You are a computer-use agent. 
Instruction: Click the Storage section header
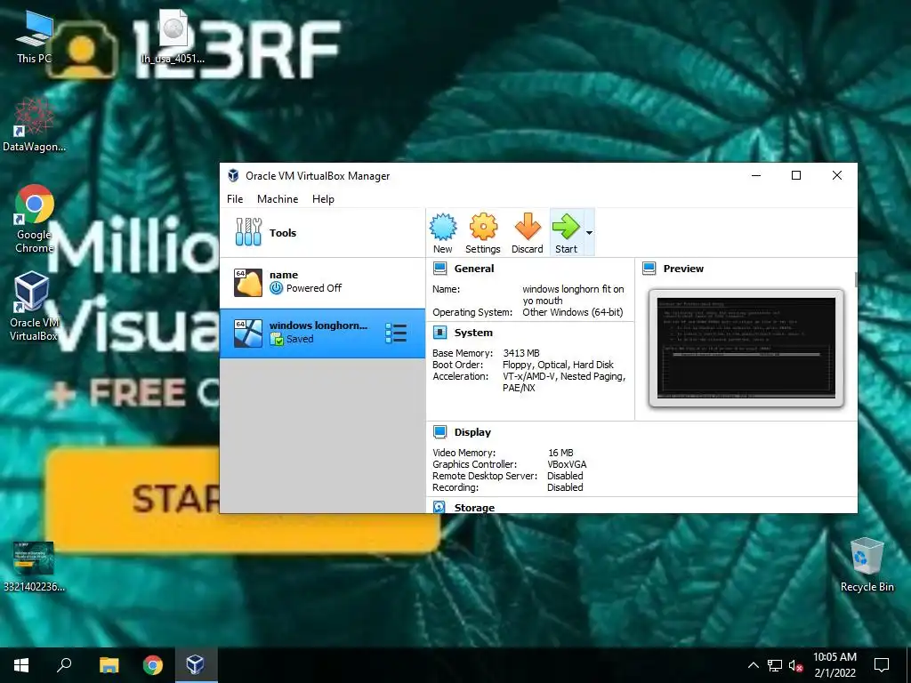pos(474,508)
